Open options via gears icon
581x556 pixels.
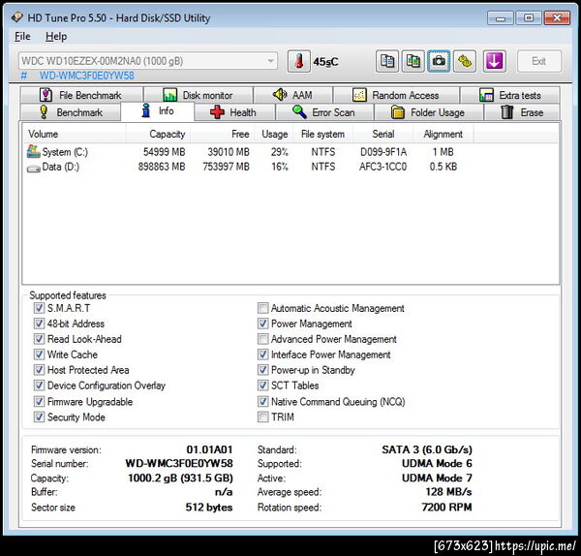465,61
